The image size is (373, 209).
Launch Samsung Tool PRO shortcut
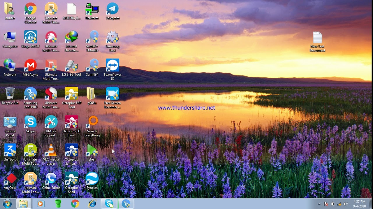tap(30, 98)
